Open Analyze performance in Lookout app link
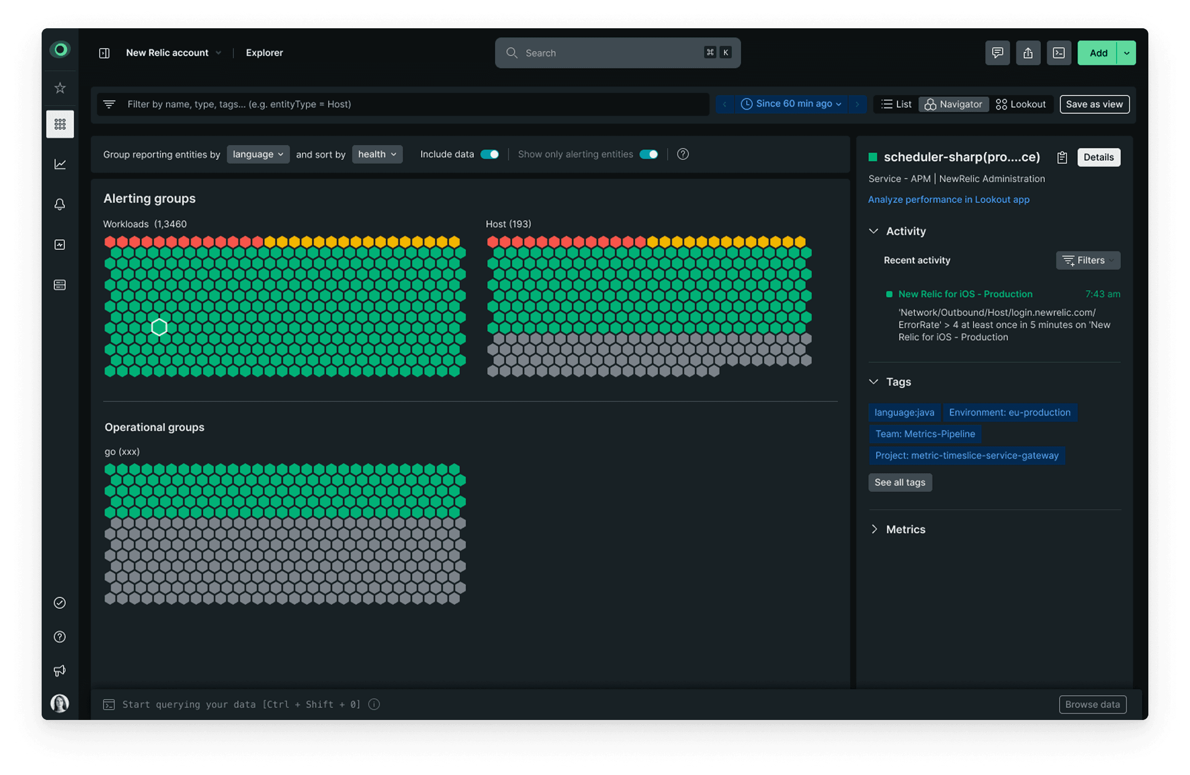Image resolution: width=1190 pixels, height=775 pixels. click(x=949, y=199)
